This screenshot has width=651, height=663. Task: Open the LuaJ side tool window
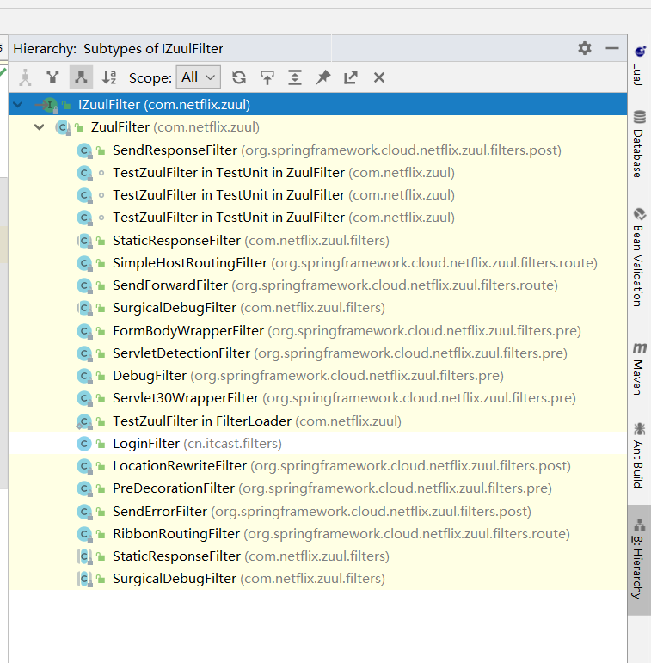[639, 66]
